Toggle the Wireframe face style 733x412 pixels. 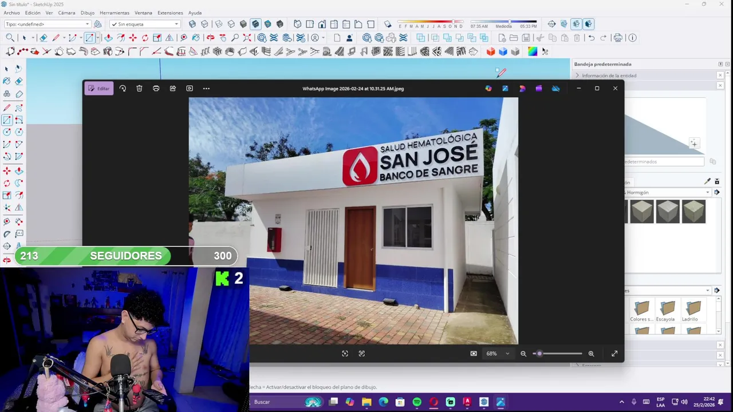coord(218,24)
